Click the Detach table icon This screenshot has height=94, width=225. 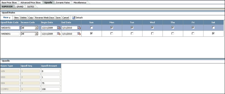(x=74, y=18)
